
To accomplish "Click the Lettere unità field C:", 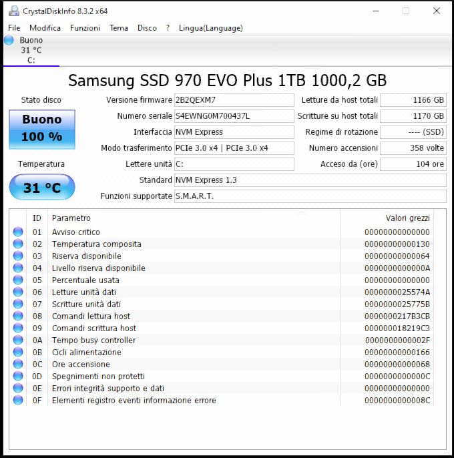I will [x=234, y=164].
